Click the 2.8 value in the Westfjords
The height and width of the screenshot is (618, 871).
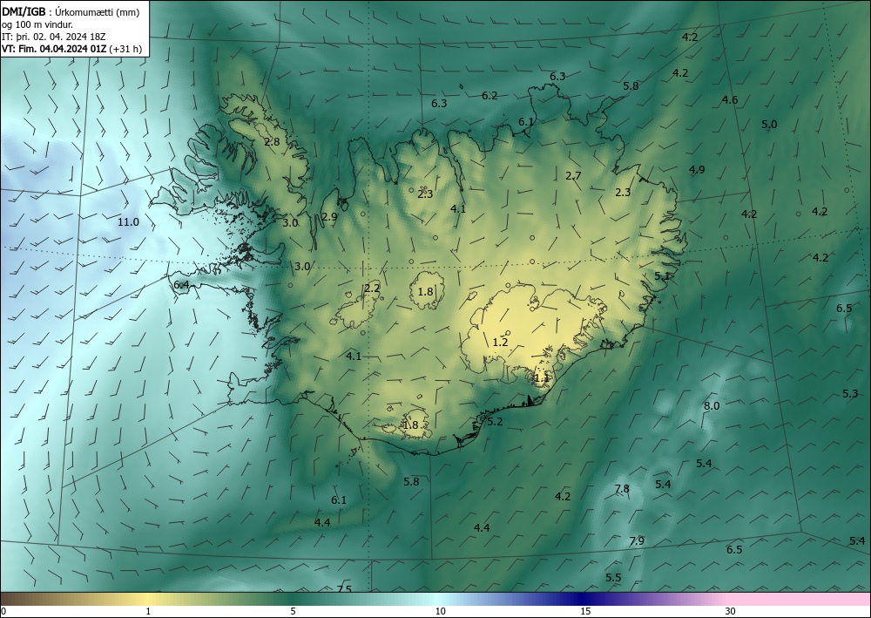(x=272, y=142)
